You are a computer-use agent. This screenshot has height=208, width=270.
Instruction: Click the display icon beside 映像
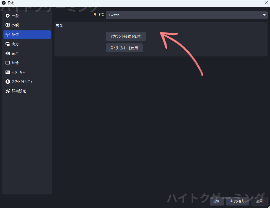point(7,63)
